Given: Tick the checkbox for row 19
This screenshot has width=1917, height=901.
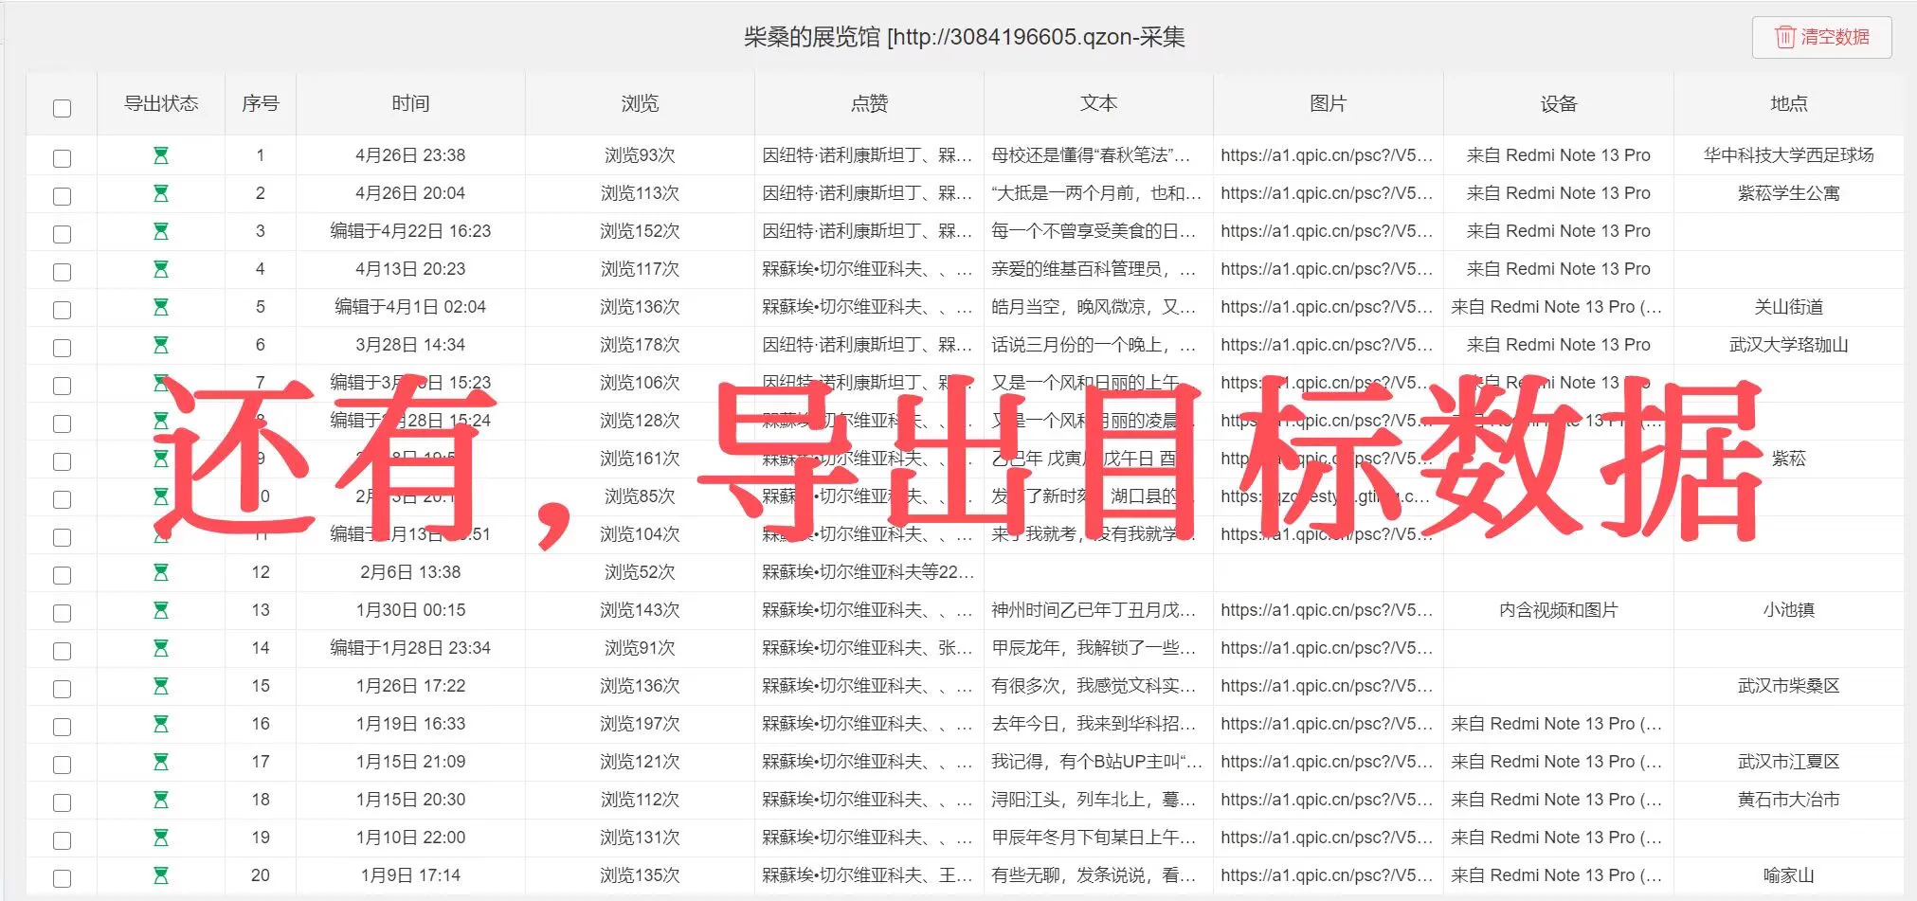Looking at the screenshot, I should tap(62, 840).
